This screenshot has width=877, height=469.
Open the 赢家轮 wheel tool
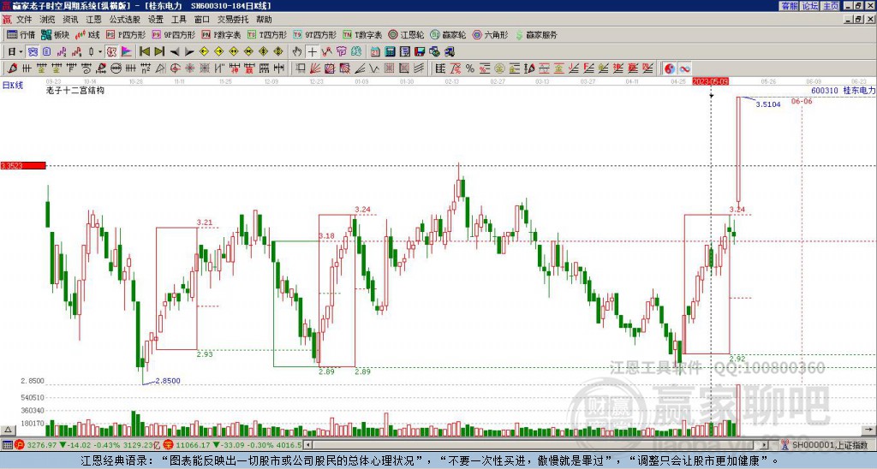[448, 34]
